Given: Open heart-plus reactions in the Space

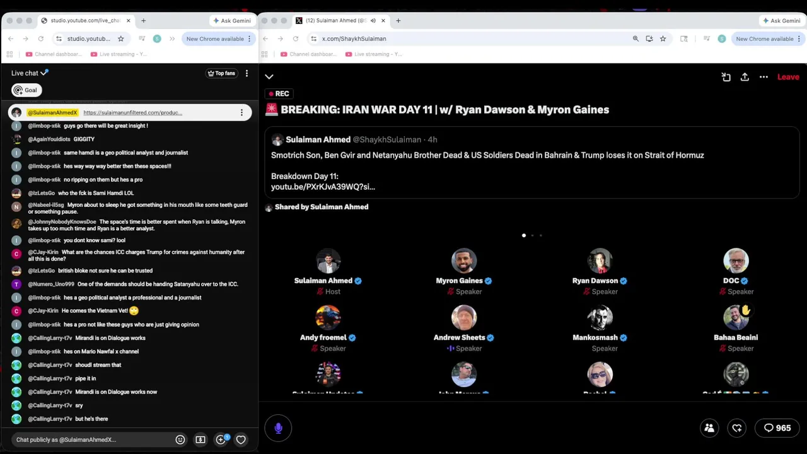Looking at the screenshot, I should click(x=737, y=428).
